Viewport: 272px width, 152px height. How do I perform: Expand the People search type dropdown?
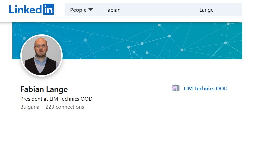pyautogui.click(x=82, y=9)
